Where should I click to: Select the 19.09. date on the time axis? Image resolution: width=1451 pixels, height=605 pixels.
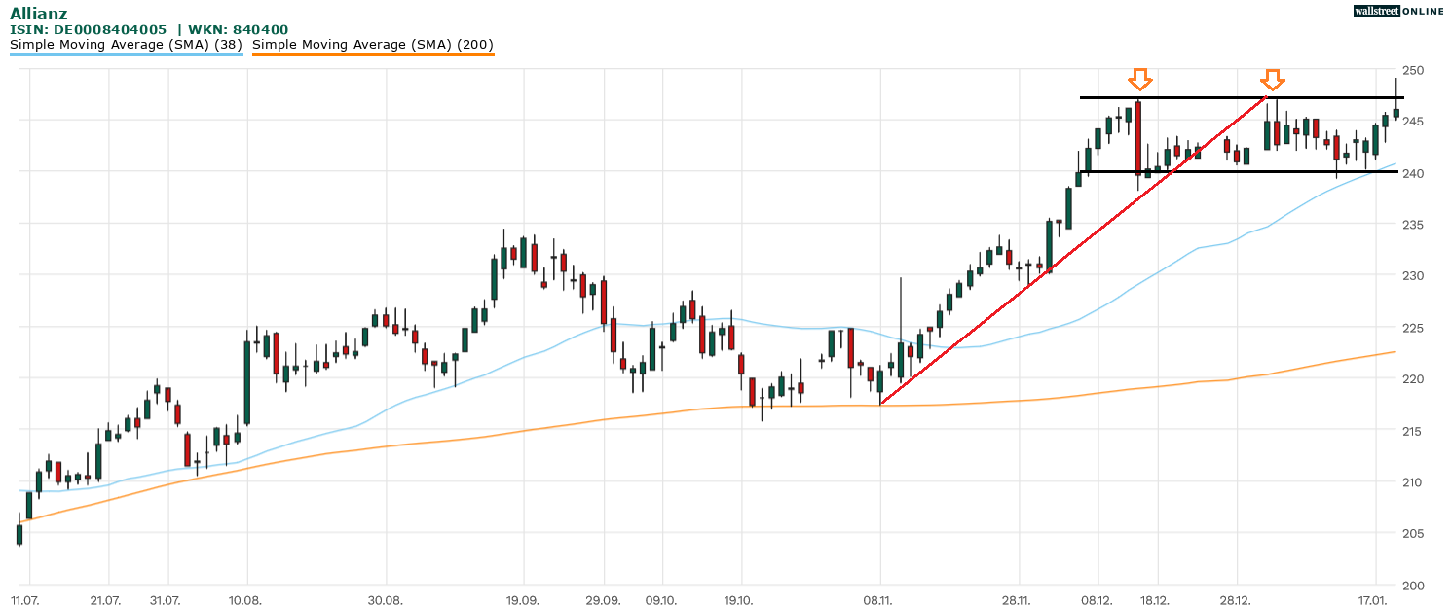coord(524,598)
